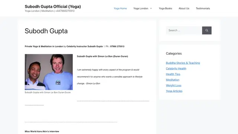
Task: Click the Subodh Gupta Official (Yoga) site title
Action: 53,7
